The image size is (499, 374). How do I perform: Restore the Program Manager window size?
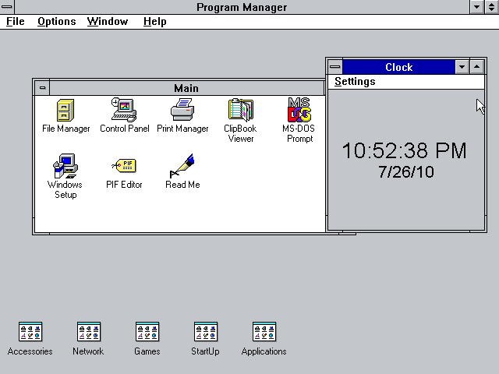coord(492,7)
